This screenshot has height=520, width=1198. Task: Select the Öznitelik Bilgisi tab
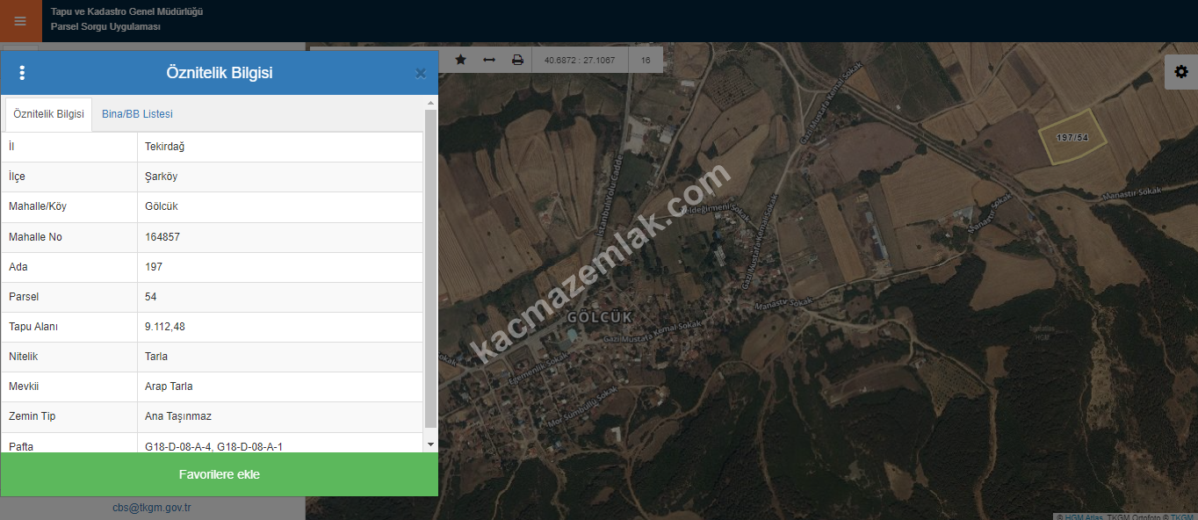pos(49,114)
